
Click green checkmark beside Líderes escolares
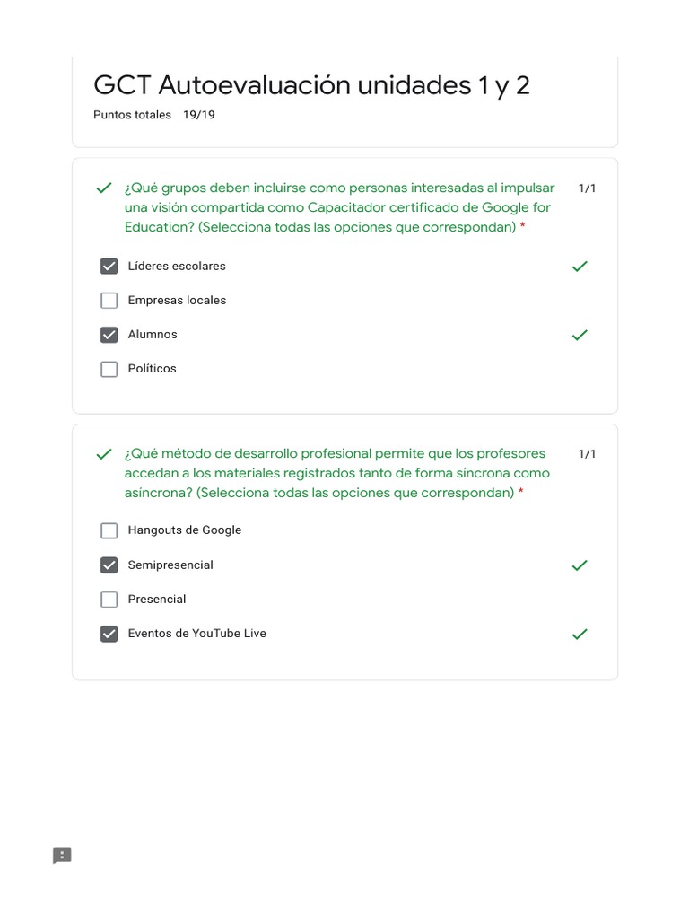click(x=580, y=267)
